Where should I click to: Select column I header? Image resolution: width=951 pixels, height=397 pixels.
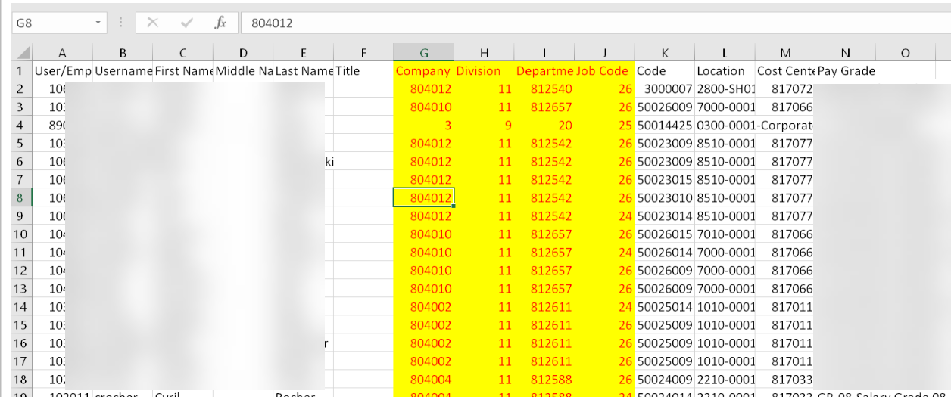click(544, 53)
